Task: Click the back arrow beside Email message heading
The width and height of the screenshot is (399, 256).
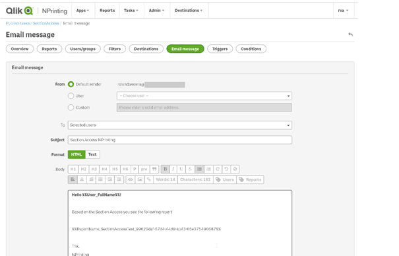Action: pos(351,34)
